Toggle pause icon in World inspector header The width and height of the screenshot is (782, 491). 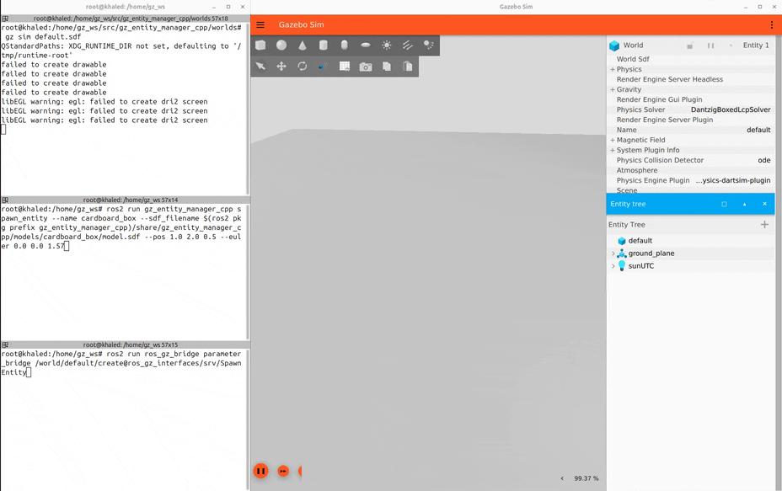[x=710, y=45]
